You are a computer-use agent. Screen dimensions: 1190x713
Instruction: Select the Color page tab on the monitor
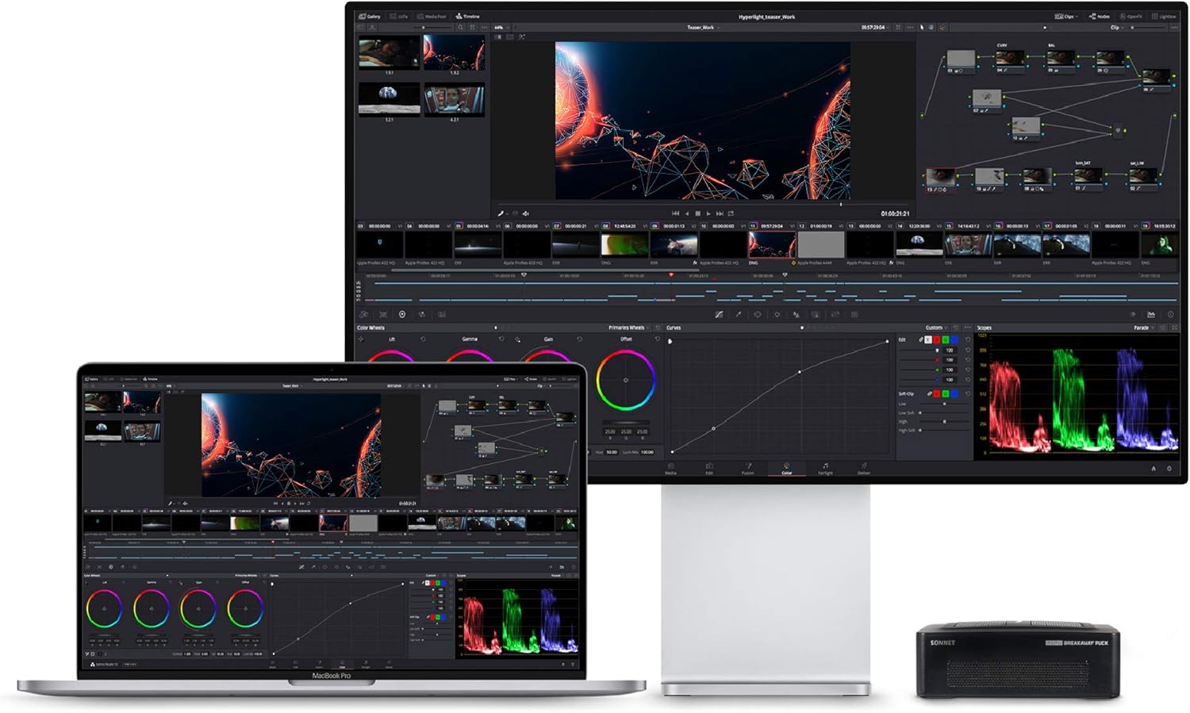point(787,469)
